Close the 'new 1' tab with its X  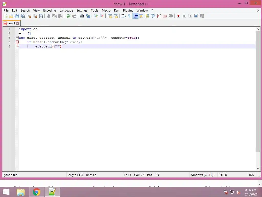(x=18, y=23)
